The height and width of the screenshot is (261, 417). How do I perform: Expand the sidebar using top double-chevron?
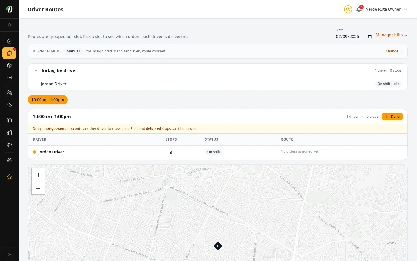9,25
